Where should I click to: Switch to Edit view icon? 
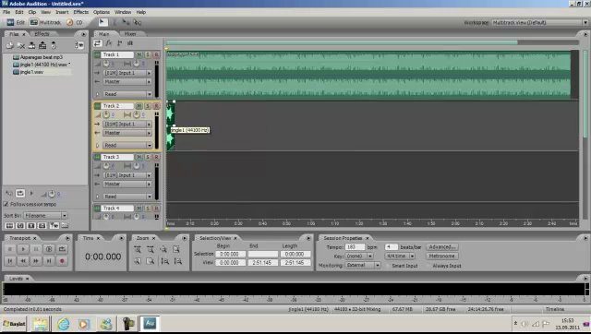[x=10, y=22]
